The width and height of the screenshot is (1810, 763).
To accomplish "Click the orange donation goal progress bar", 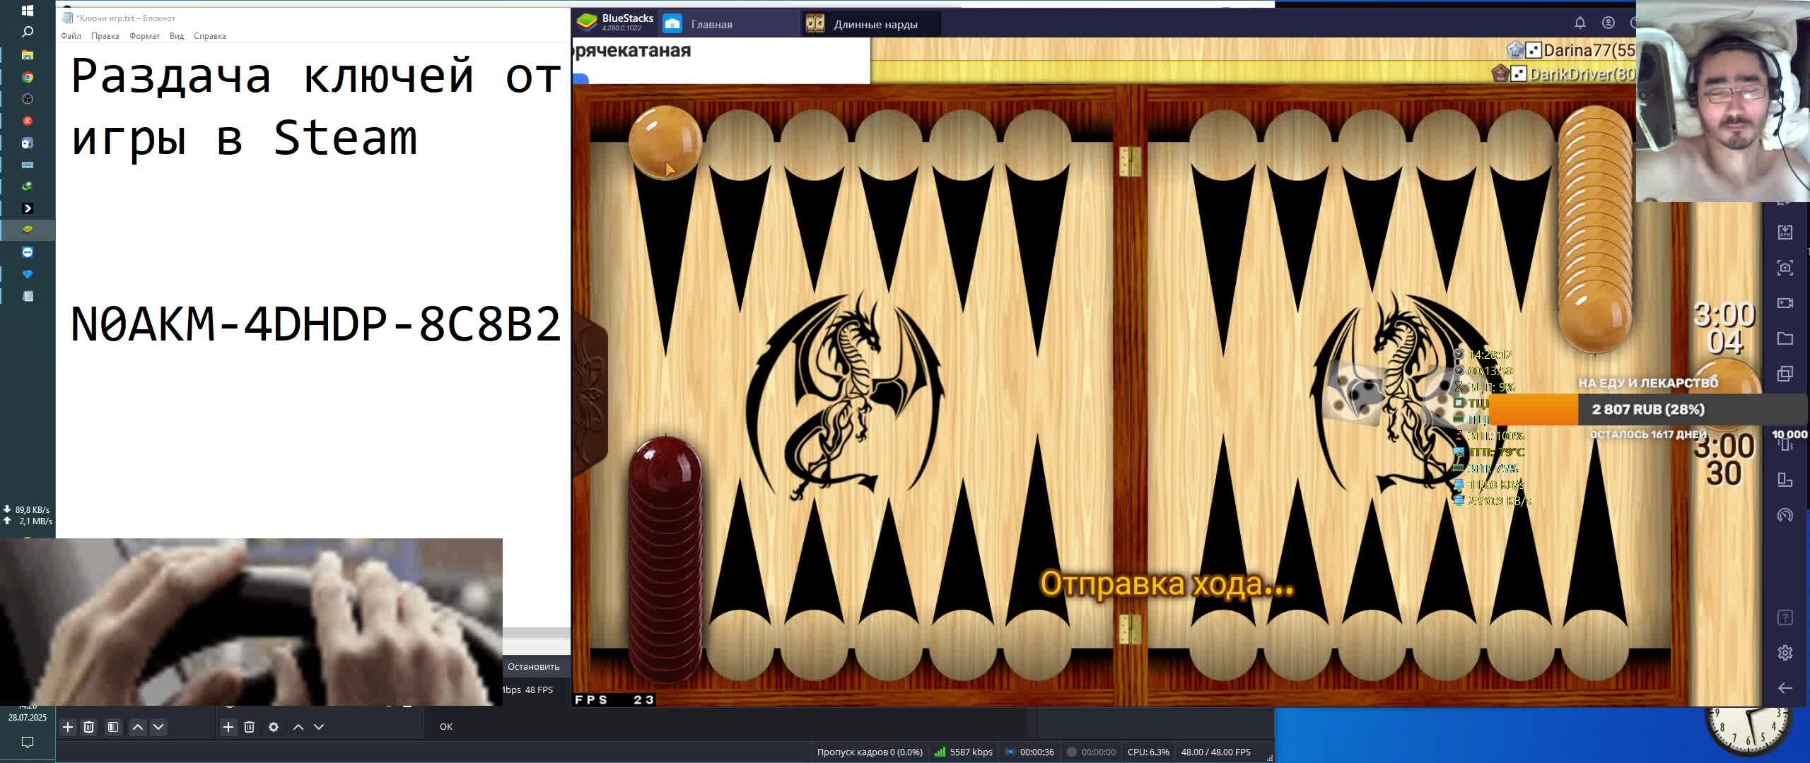I will (x=1533, y=410).
